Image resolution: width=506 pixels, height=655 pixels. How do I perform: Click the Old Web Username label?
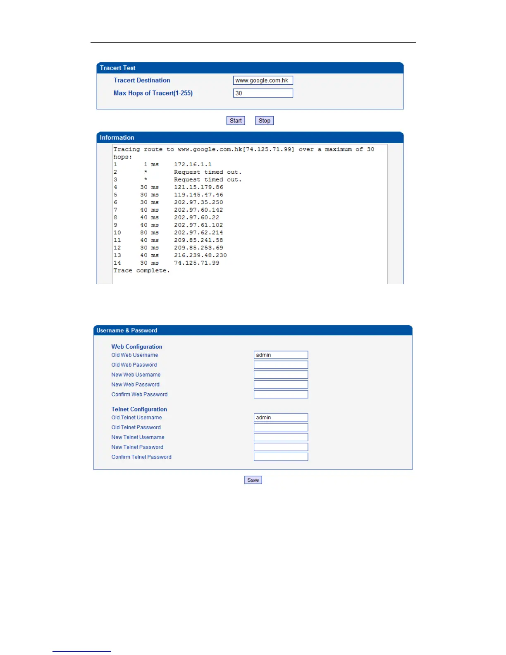[135, 355]
